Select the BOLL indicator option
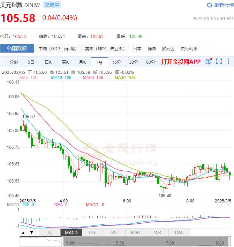 (x=136, y=232)
